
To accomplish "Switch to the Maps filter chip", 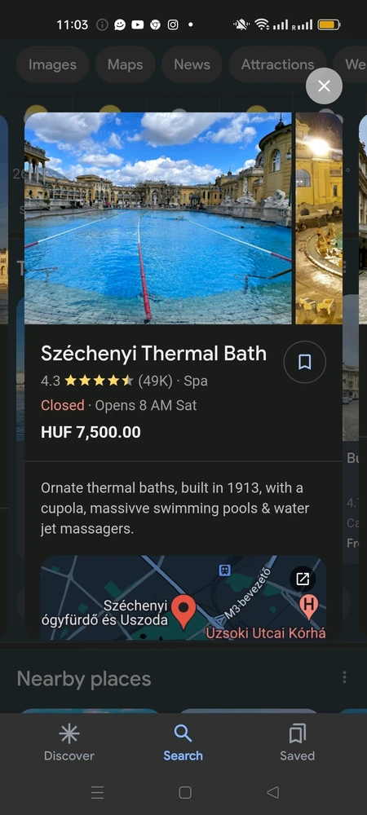I will coord(126,64).
